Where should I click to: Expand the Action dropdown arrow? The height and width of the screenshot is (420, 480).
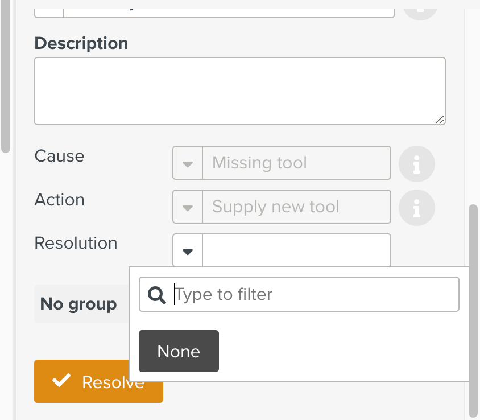click(188, 207)
